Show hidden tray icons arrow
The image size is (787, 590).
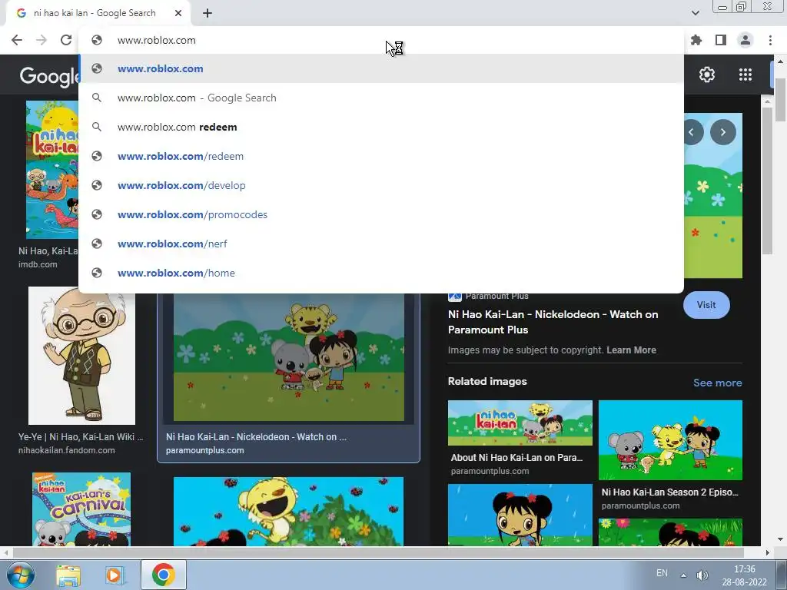tap(683, 575)
